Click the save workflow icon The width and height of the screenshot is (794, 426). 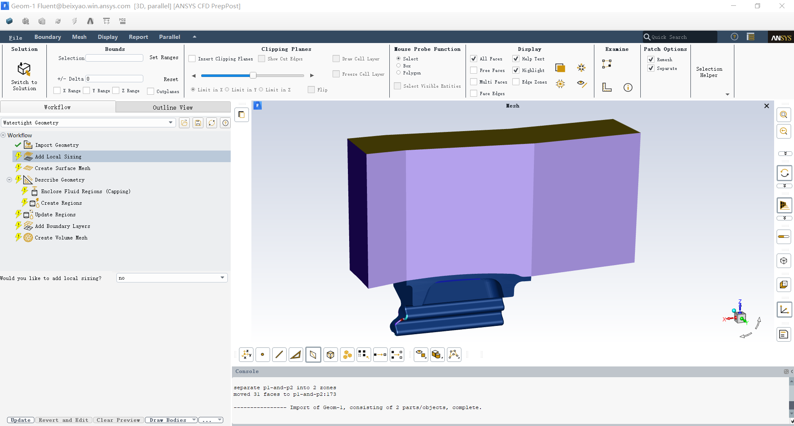198,123
